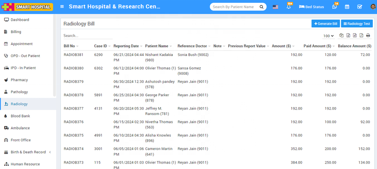
Task: Open the language flag selector
Action: (275, 7)
